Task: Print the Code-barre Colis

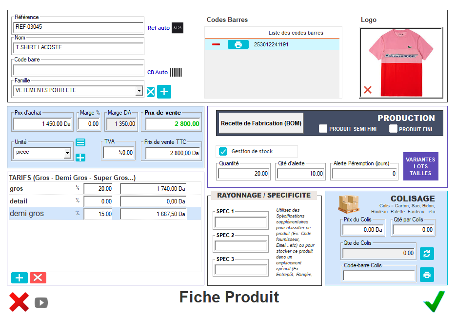Action: click(427, 275)
